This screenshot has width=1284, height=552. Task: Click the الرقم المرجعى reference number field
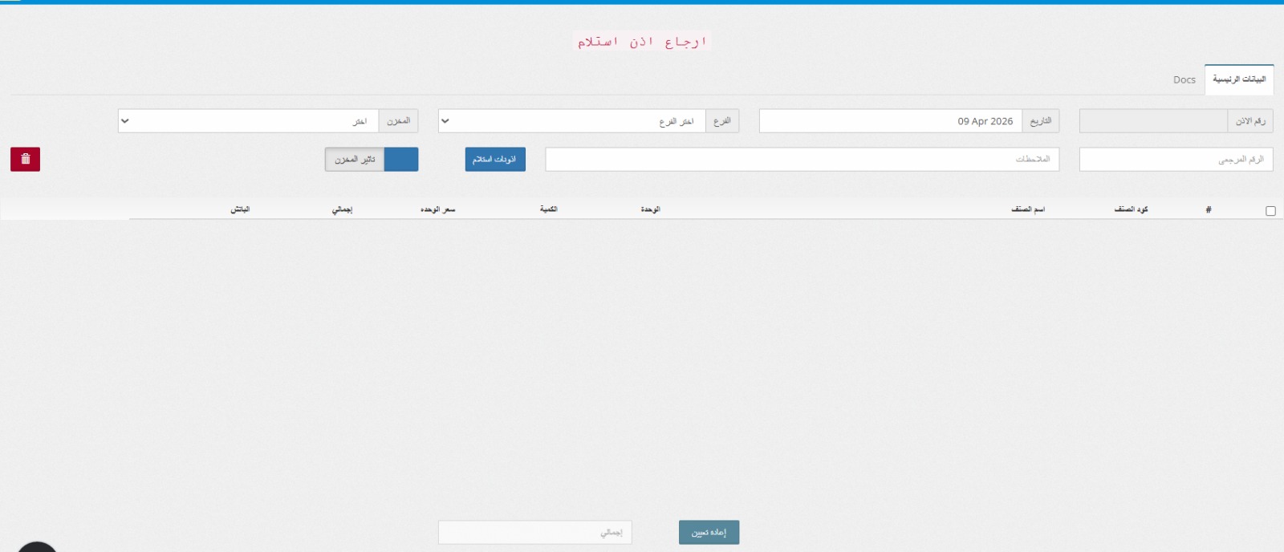pos(1176,159)
